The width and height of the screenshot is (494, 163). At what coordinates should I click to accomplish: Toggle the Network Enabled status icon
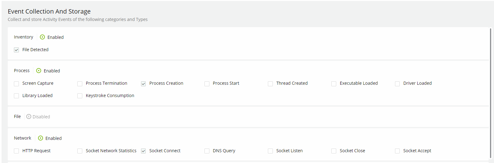(41, 138)
